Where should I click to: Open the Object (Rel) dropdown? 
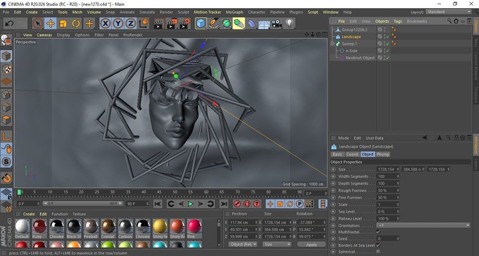[x=243, y=244]
